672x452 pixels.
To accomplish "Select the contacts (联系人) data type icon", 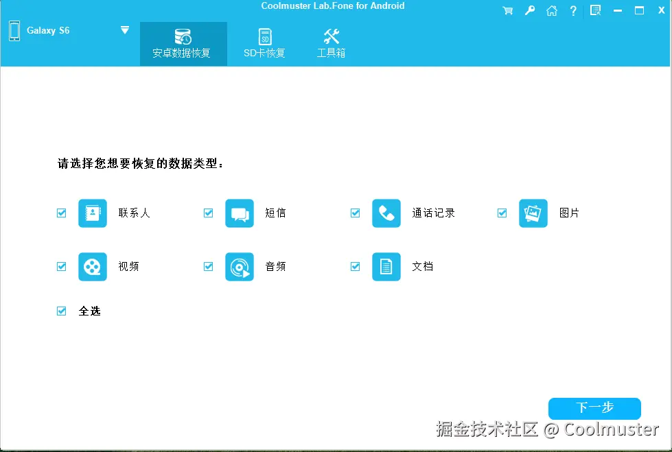I will (93, 213).
